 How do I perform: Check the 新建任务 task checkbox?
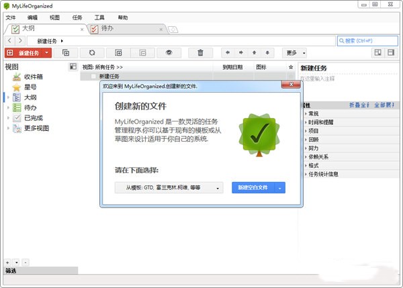click(93, 77)
